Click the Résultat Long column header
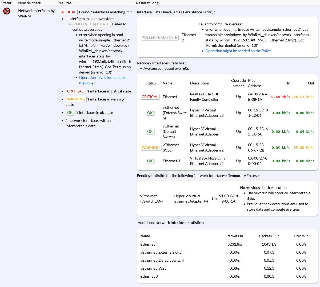 pos(147,3)
